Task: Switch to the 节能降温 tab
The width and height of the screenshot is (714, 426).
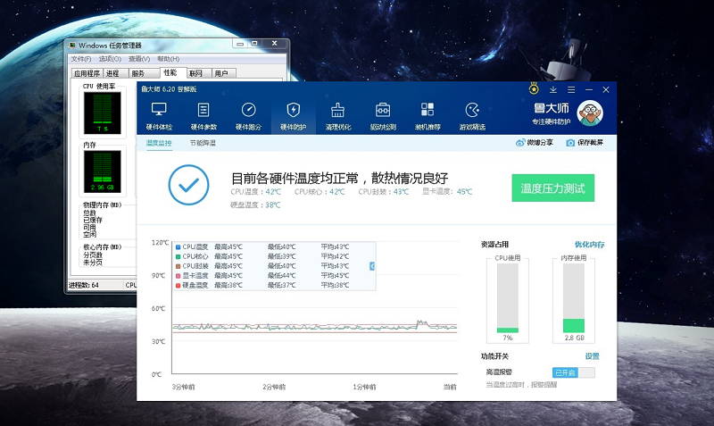Action: tap(203, 143)
